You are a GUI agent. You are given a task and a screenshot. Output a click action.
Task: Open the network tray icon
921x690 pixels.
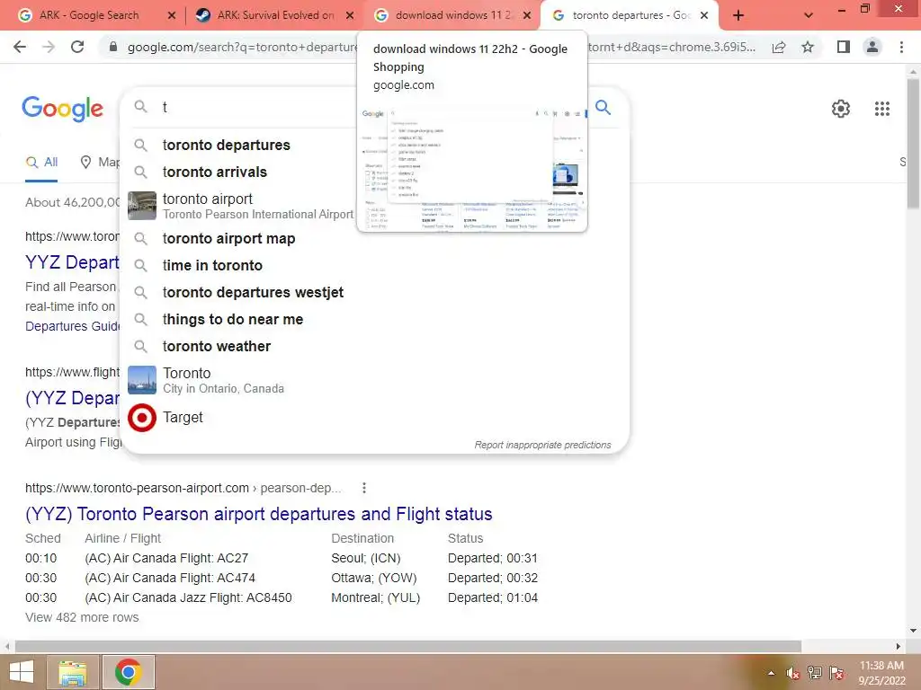[815, 673]
